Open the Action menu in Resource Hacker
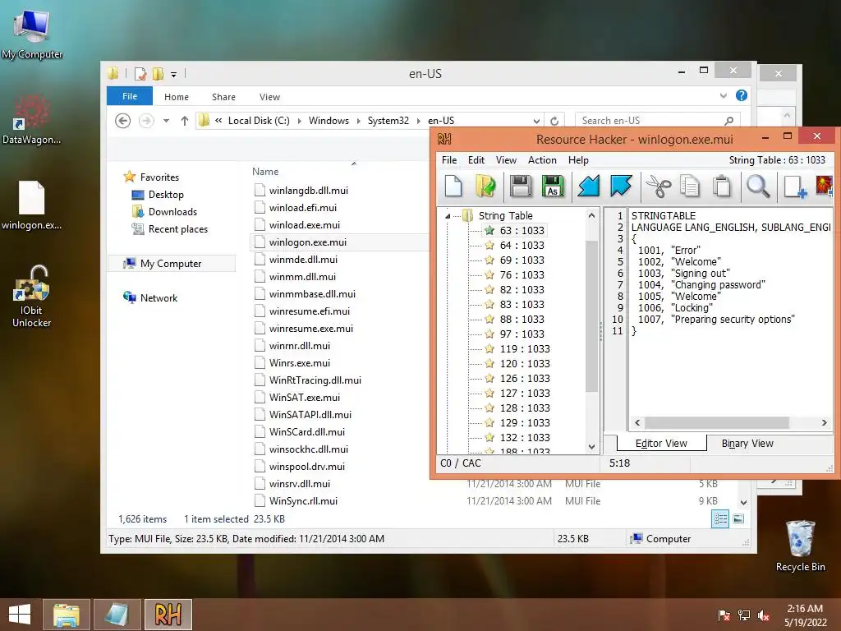Image resolution: width=841 pixels, height=631 pixels. (x=542, y=160)
